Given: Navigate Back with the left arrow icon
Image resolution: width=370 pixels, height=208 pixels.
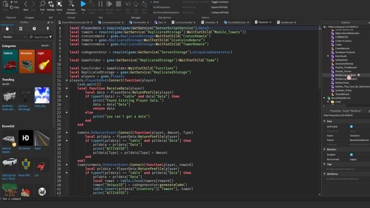Looking at the screenshot, I should click(26, 4).
